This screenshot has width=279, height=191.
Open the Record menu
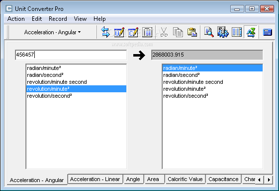58,19
